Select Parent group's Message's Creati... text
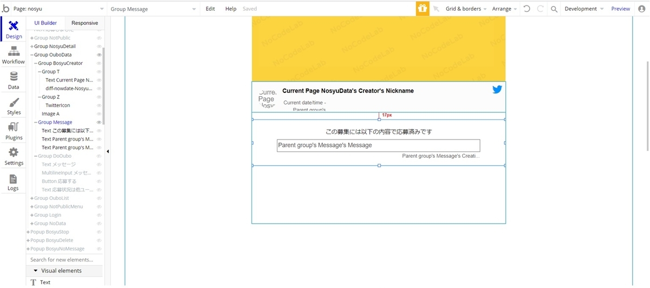The height and width of the screenshot is (288, 650). [x=440, y=156]
